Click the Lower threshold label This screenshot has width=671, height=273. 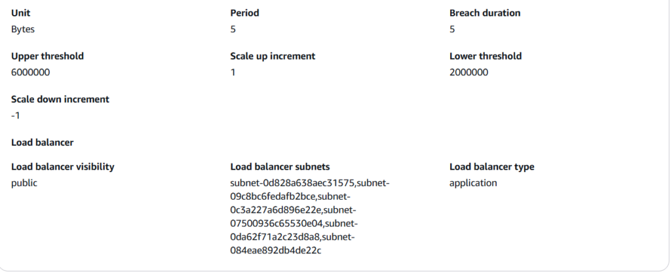(x=486, y=56)
